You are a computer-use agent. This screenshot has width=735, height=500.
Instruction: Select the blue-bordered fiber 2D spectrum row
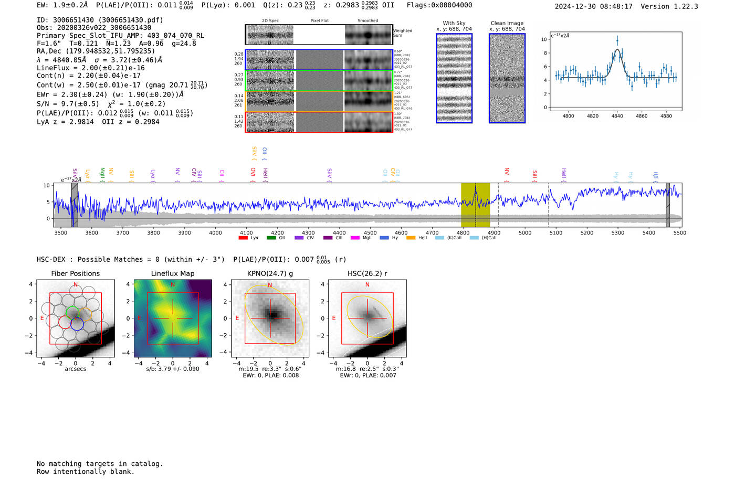tap(319, 60)
